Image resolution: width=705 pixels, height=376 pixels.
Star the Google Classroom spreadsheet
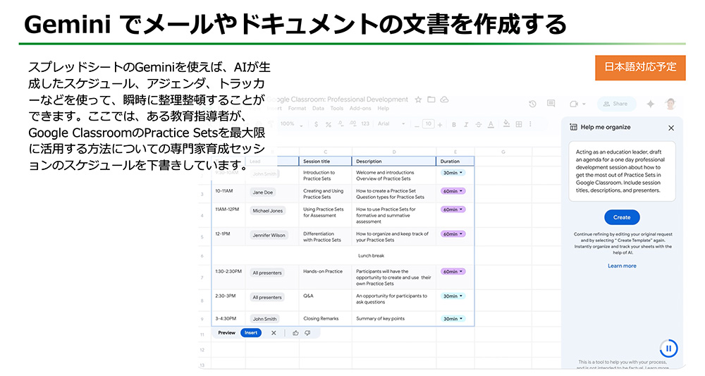click(418, 100)
